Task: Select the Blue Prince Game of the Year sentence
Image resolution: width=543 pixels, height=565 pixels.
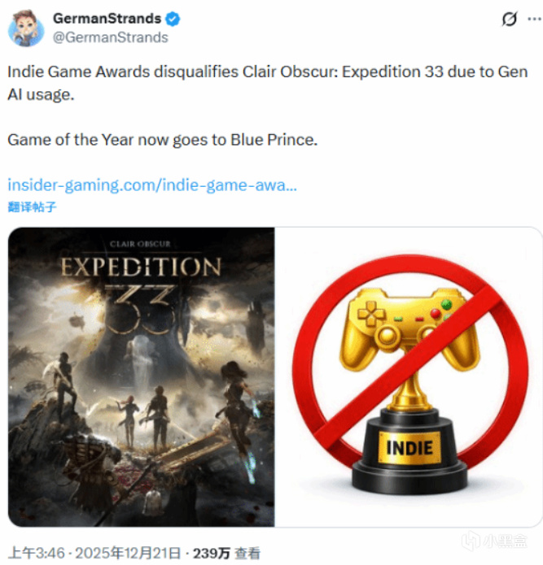Action: (x=162, y=140)
